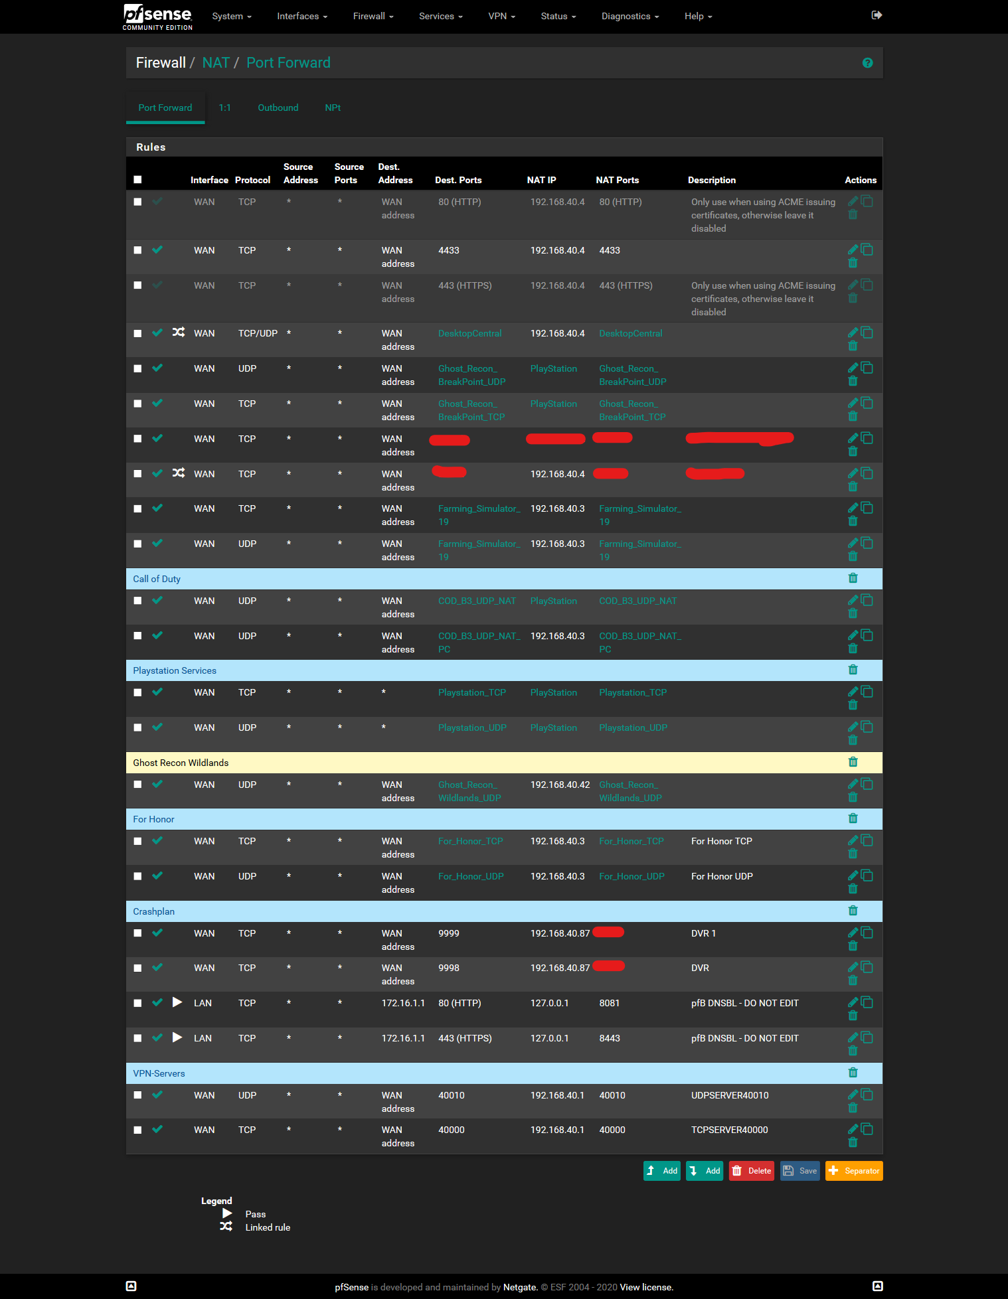Screen dimensions: 1008x1299
Task: Edit the For Honor TCP rule
Action: click(853, 840)
